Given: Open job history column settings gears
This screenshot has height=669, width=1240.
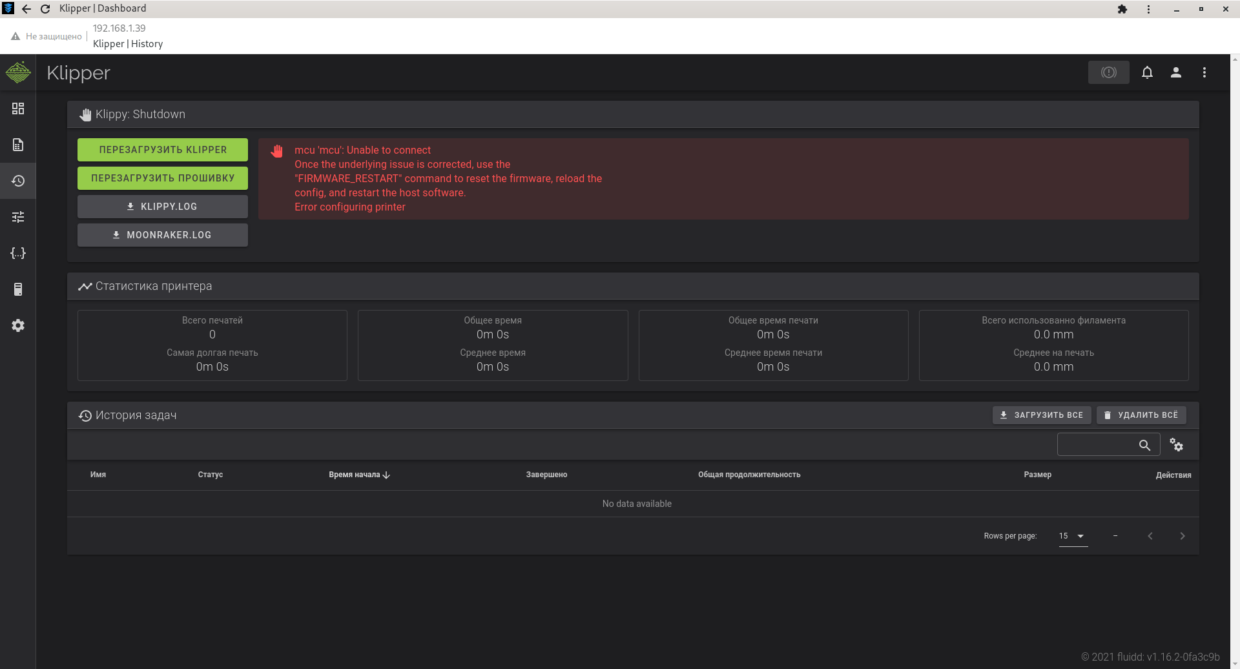Looking at the screenshot, I should (1176, 446).
